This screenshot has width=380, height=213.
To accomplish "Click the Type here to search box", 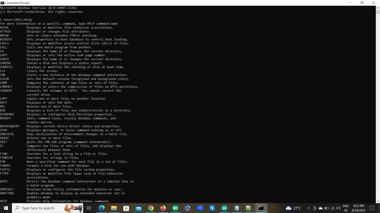I will coord(47,208).
